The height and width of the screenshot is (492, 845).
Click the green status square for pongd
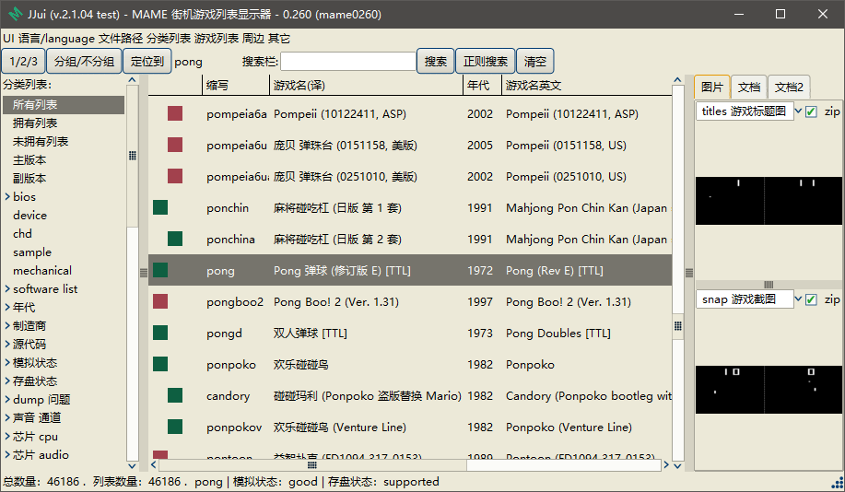point(160,333)
